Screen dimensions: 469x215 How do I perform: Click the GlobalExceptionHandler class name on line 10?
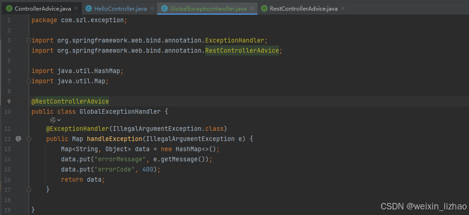tap(120, 112)
